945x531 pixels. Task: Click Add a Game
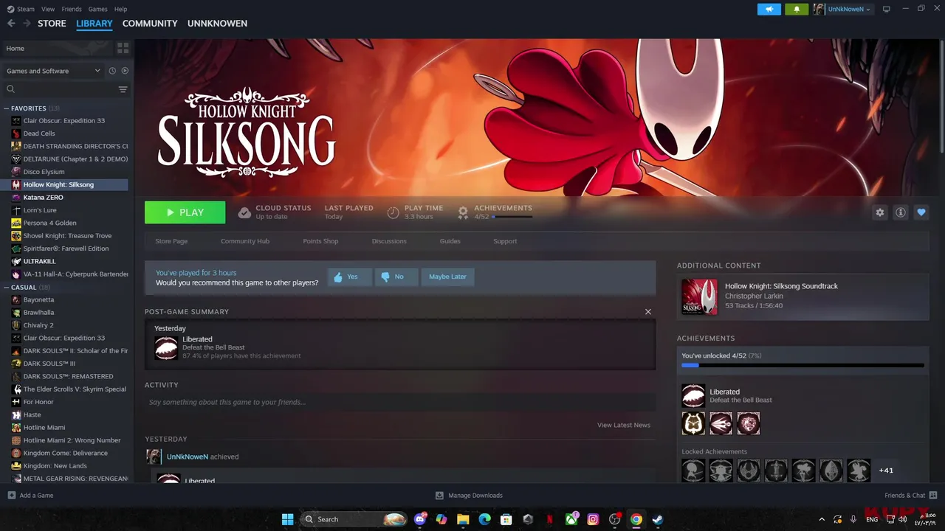coord(30,496)
